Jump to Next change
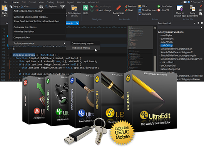 tap(103, 10)
